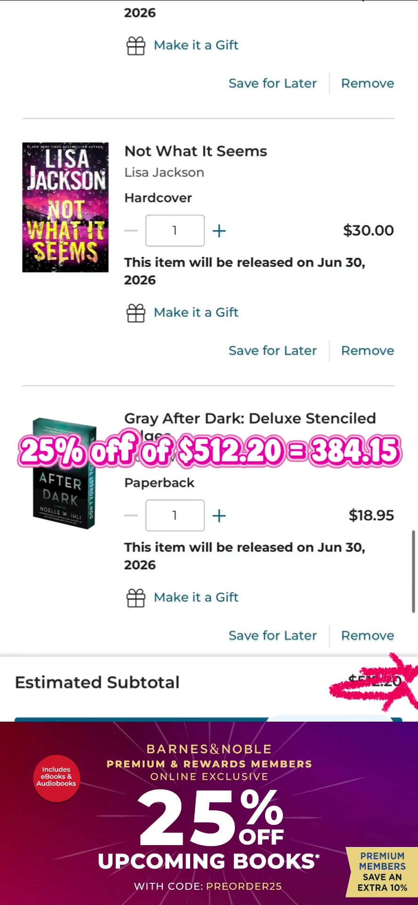Decrease quantity of Not What It Seems
418x905 pixels.
click(131, 231)
